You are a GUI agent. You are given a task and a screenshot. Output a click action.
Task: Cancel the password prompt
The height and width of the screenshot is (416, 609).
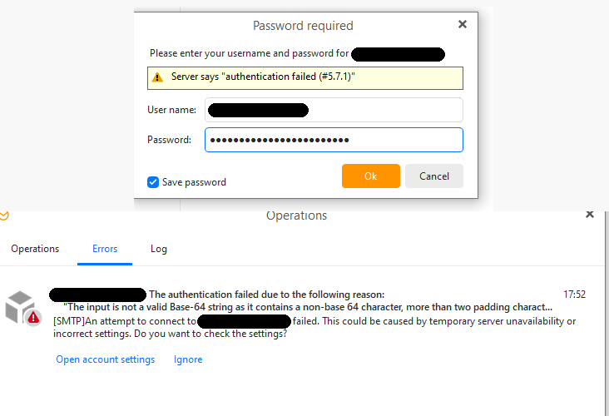434,176
